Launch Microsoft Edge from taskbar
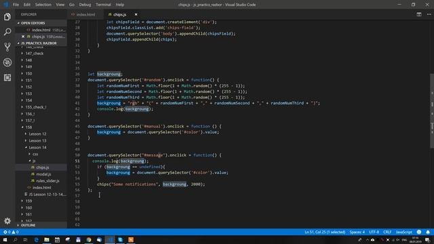The image size is (434, 244). (36, 239)
